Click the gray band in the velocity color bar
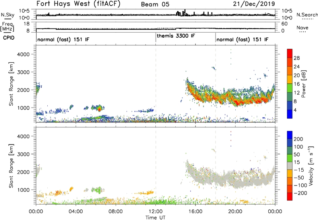This screenshot has height=220, width=318. (x=290, y=166)
